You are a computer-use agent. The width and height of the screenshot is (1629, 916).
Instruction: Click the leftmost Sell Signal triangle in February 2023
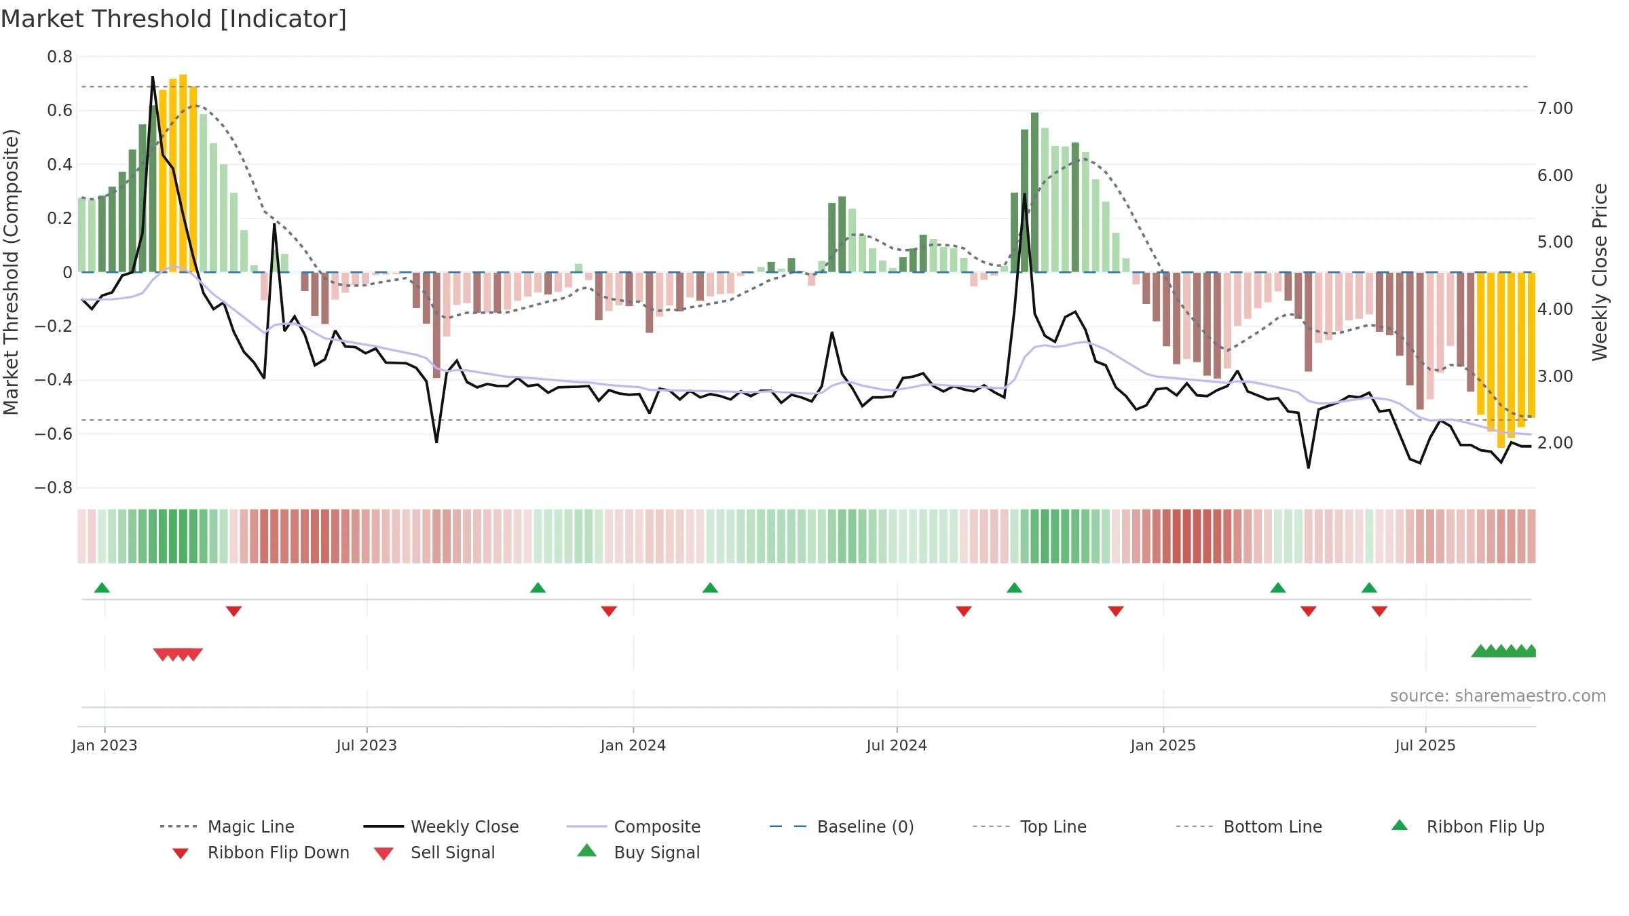[x=162, y=654]
